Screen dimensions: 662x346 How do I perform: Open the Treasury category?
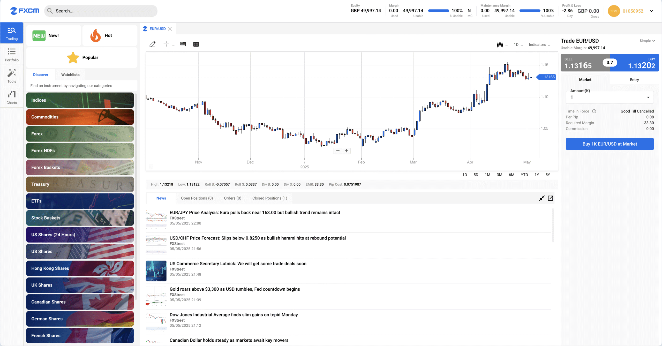coord(80,184)
